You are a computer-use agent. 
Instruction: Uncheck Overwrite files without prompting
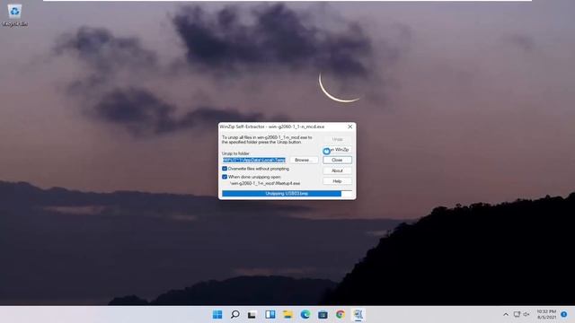coord(225,169)
